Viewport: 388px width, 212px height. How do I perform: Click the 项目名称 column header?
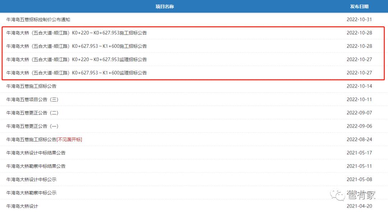click(165, 6)
